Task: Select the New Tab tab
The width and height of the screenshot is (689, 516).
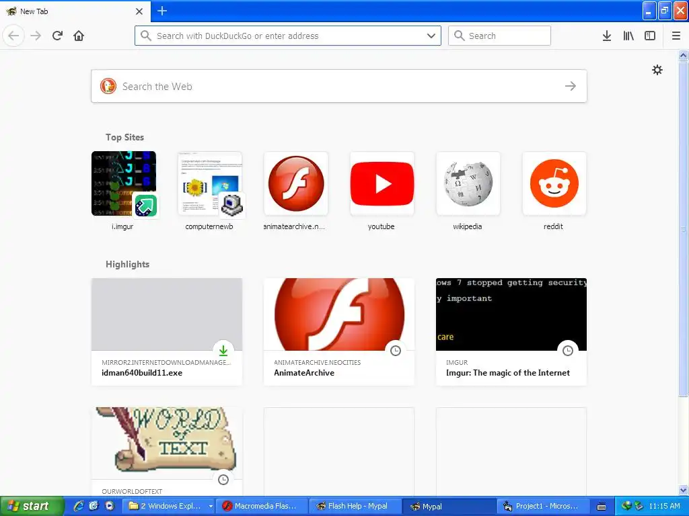Action: click(x=75, y=11)
